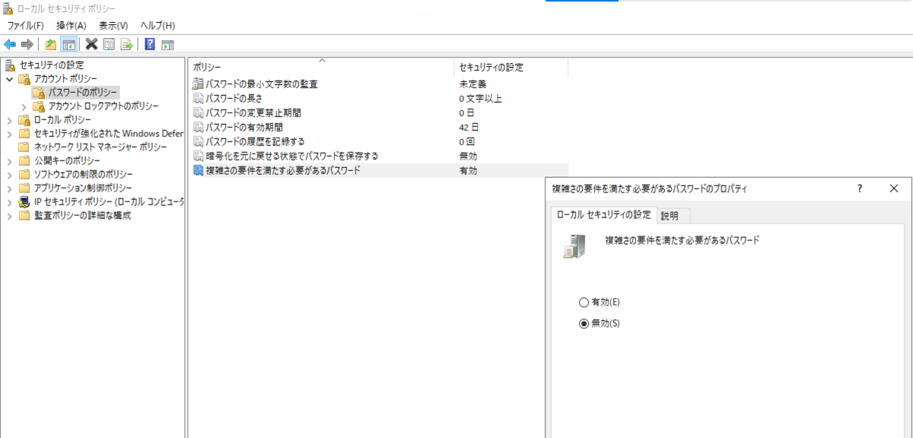Screen dimensions: 913x438
Task: Click the up one level folder icon
Action: click(49, 44)
